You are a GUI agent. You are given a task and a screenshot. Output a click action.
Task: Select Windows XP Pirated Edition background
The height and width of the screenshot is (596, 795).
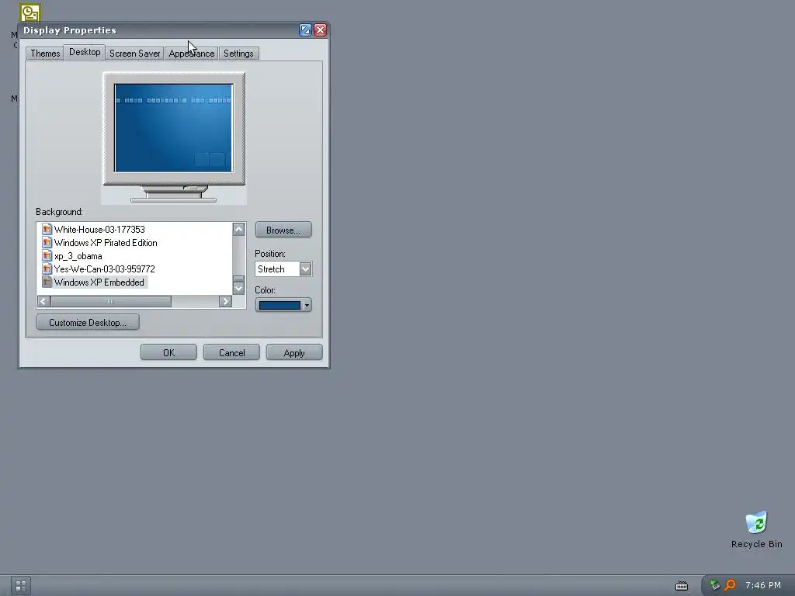coord(106,243)
